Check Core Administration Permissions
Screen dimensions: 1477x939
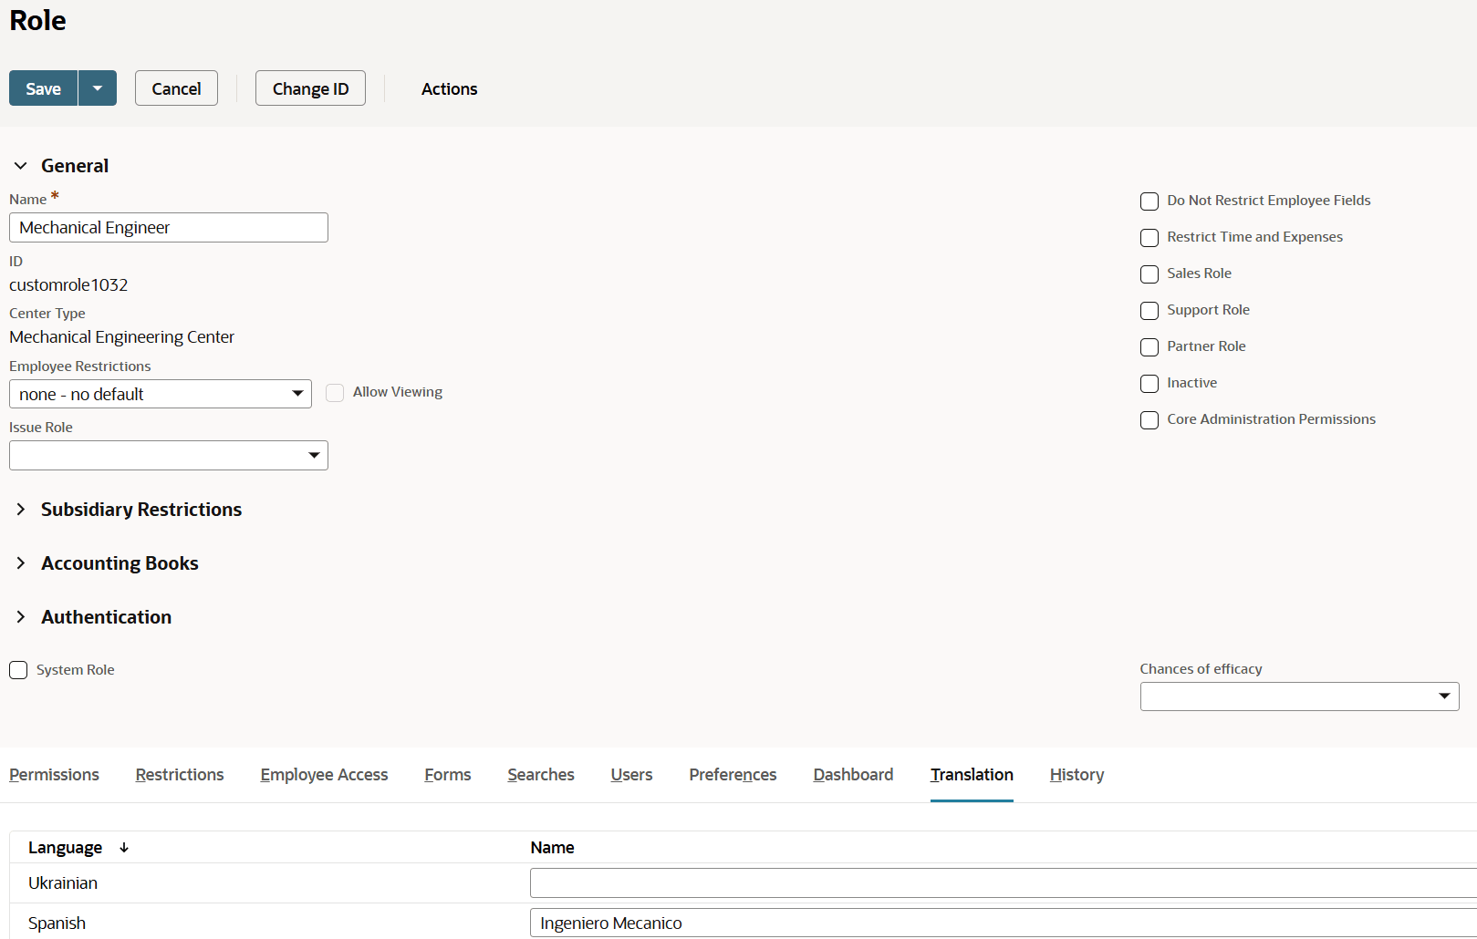(x=1149, y=419)
